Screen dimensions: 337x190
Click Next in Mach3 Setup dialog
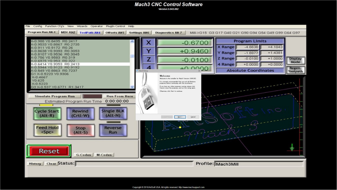(x=180, y=117)
